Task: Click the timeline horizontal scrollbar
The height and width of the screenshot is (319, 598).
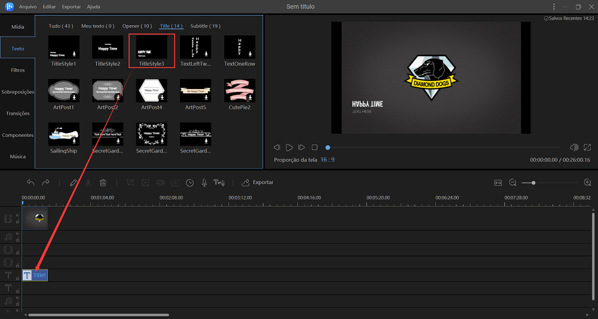Action: [99, 315]
